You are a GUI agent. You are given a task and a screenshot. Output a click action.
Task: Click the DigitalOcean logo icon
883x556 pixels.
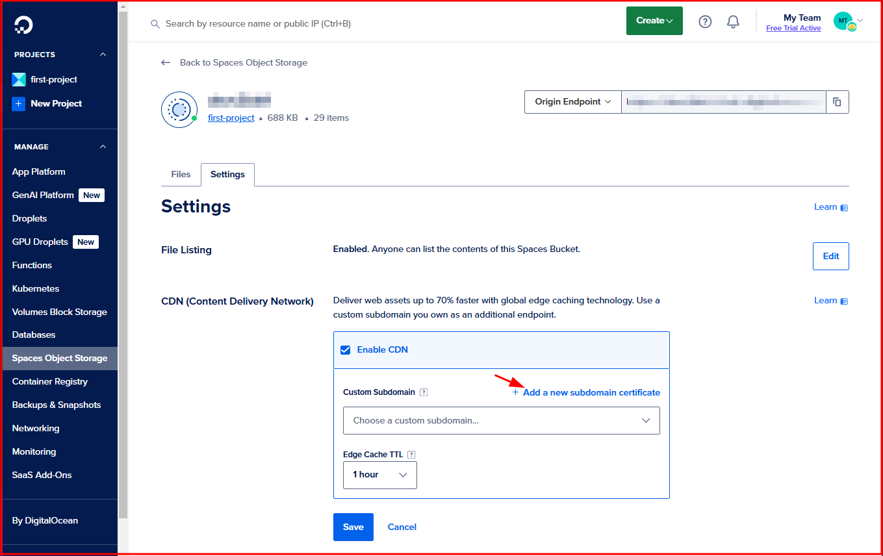coord(23,25)
